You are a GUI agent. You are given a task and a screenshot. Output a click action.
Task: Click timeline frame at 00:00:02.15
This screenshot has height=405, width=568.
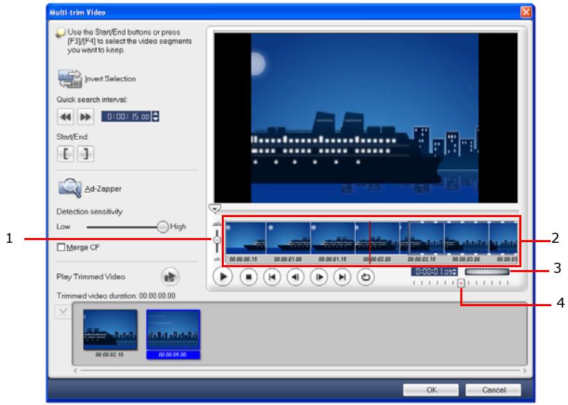pos(422,238)
